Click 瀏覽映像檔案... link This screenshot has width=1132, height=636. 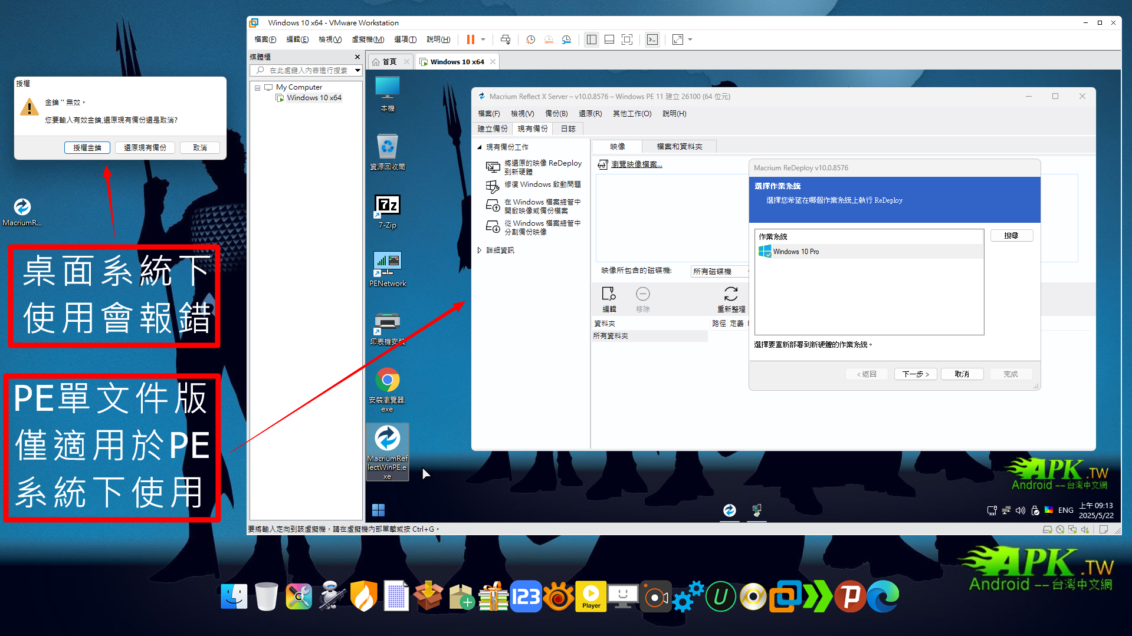(636, 164)
